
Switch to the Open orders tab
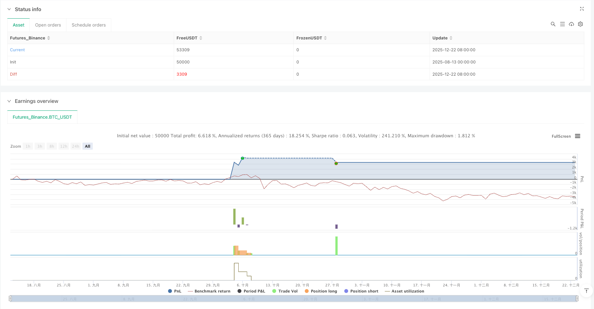[x=48, y=25]
